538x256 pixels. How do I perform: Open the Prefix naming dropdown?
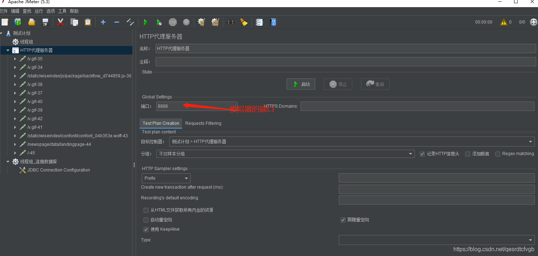[x=166, y=178]
